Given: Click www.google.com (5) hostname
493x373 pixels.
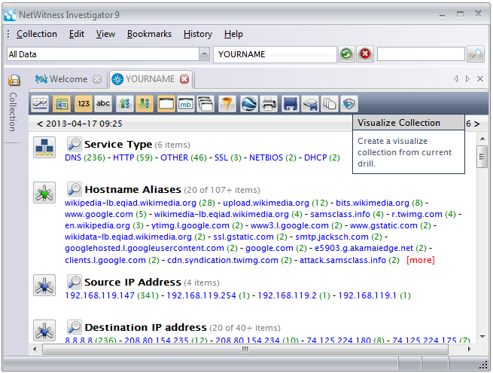Looking at the screenshot, I should (x=105, y=214).
